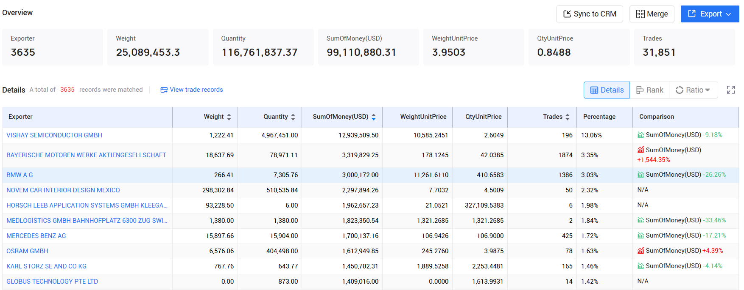This screenshot has width=744, height=290.
Task: Select the Exporter 3635 overview card
Action: [53, 47]
